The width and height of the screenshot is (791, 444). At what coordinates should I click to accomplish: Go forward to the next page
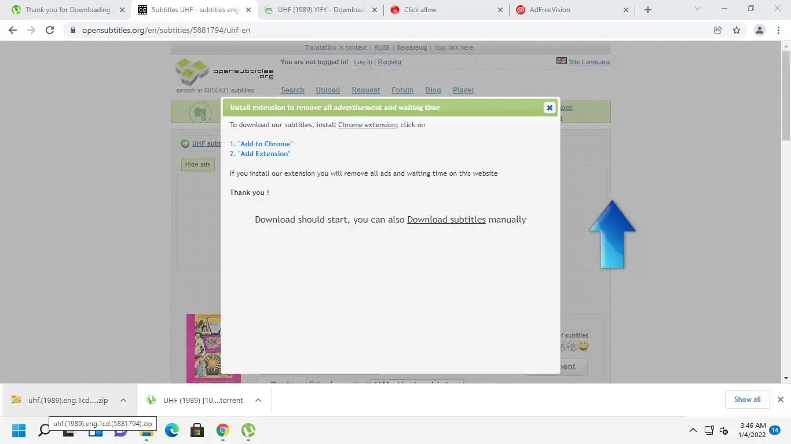pos(31,30)
